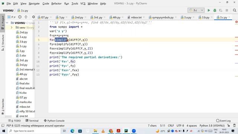Click the CRLF line separator widget
238x134 pixels.
click(x=171, y=126)
